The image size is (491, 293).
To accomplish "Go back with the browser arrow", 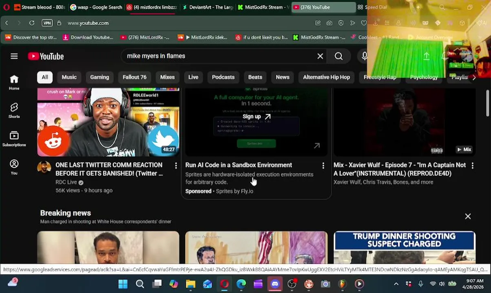I will (7, 23).
